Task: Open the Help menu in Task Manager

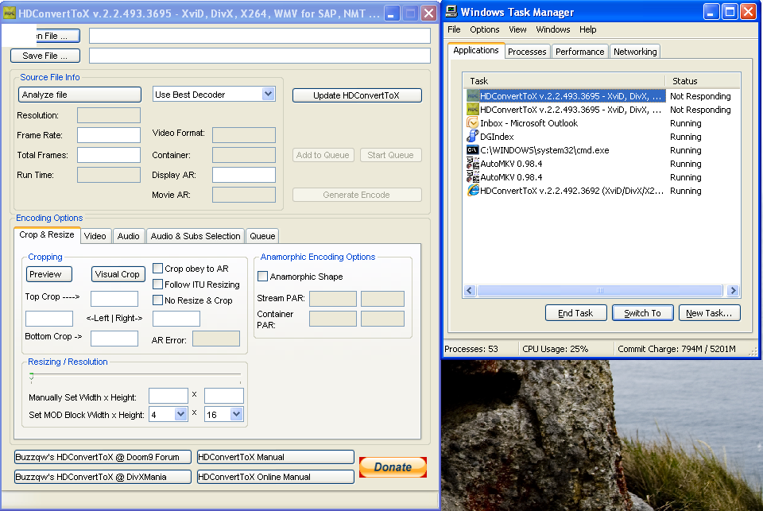Action: [588, 29]
